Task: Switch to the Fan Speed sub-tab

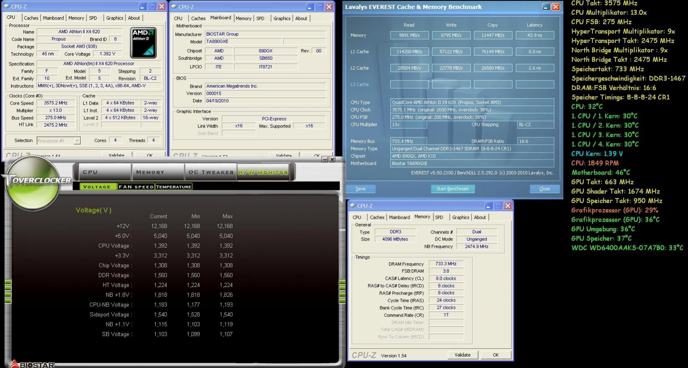Action: tap(136, 186)
